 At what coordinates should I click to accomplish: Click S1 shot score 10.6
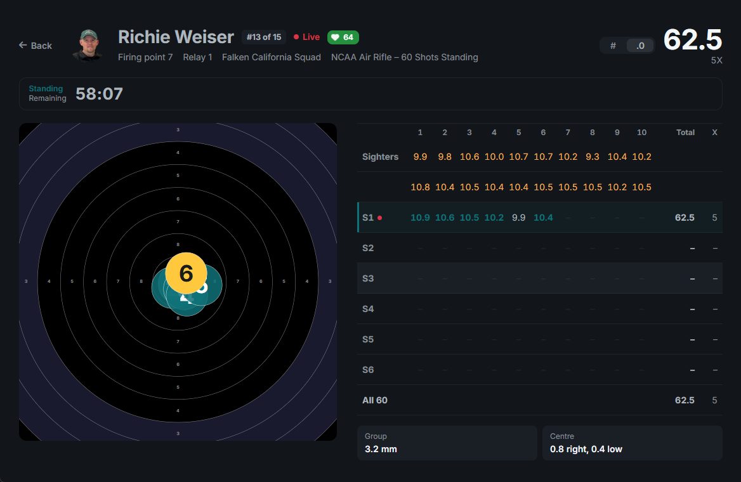point(445,218)
